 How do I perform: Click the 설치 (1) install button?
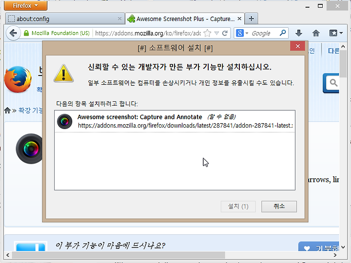click(x=238, y=206)
